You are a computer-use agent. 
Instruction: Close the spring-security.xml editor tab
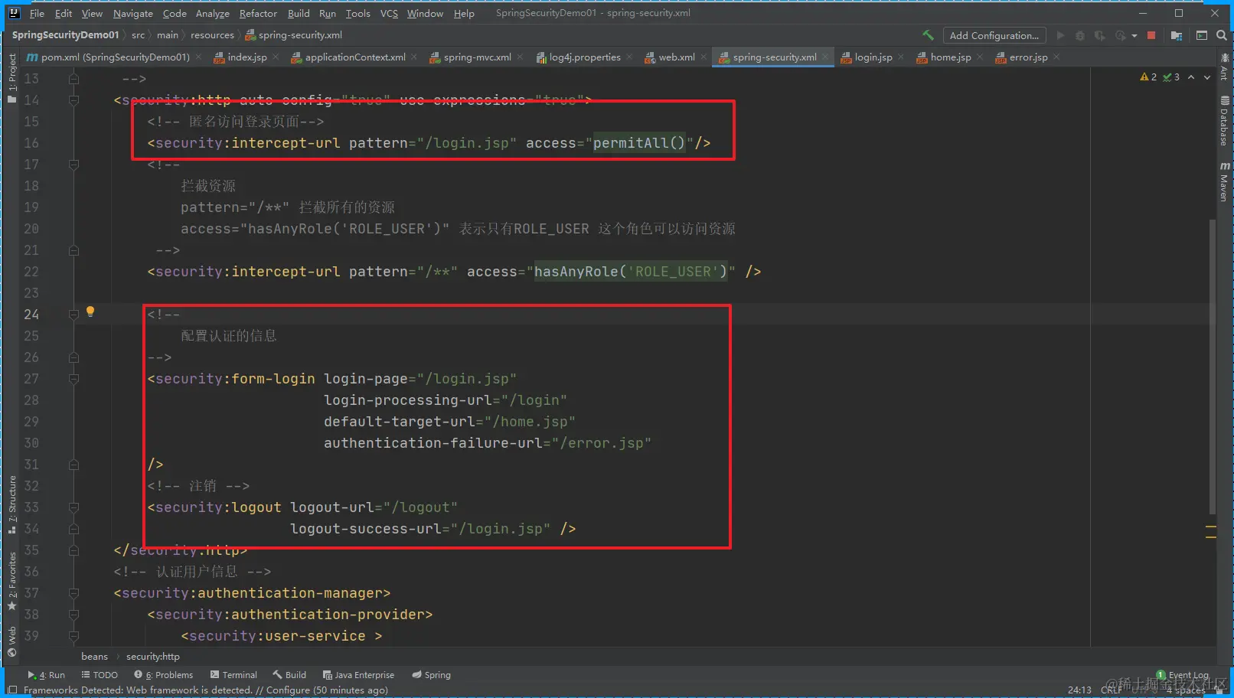tap(825, 57)
